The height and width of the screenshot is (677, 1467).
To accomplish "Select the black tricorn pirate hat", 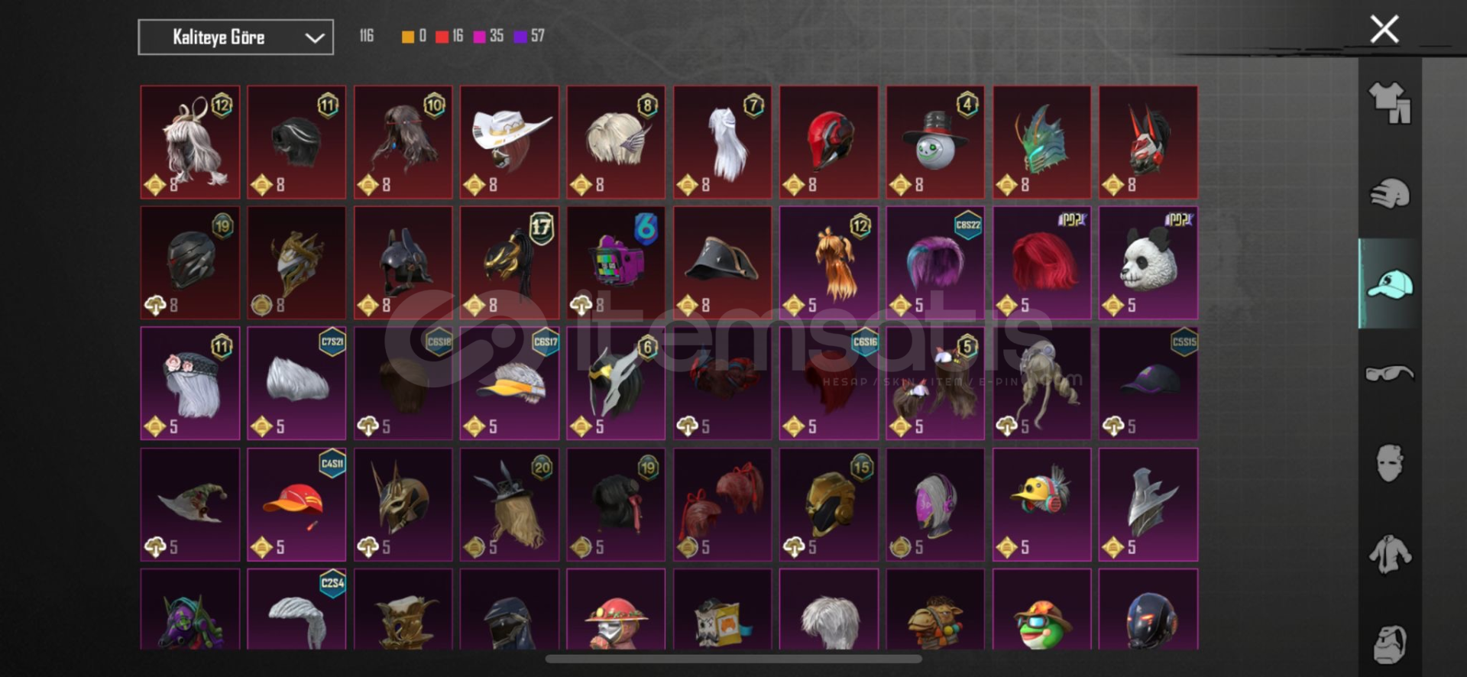I will [x=722, y=263].
